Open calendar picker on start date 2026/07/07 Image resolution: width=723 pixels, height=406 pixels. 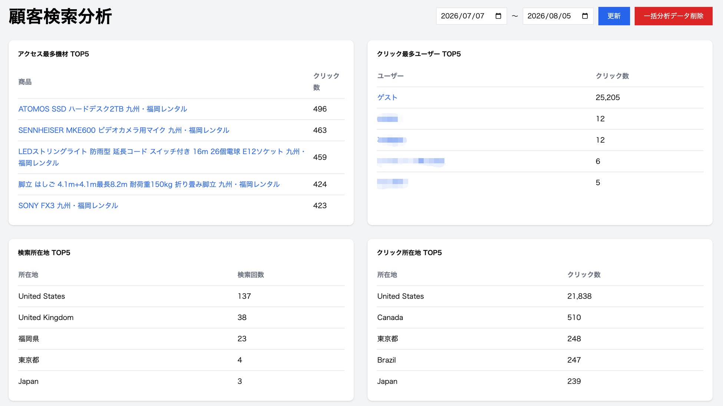point(498,16)
